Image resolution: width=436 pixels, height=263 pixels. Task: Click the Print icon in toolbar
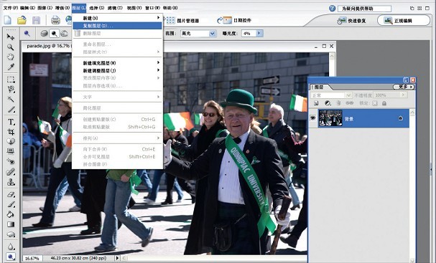(x=55, y=20)
